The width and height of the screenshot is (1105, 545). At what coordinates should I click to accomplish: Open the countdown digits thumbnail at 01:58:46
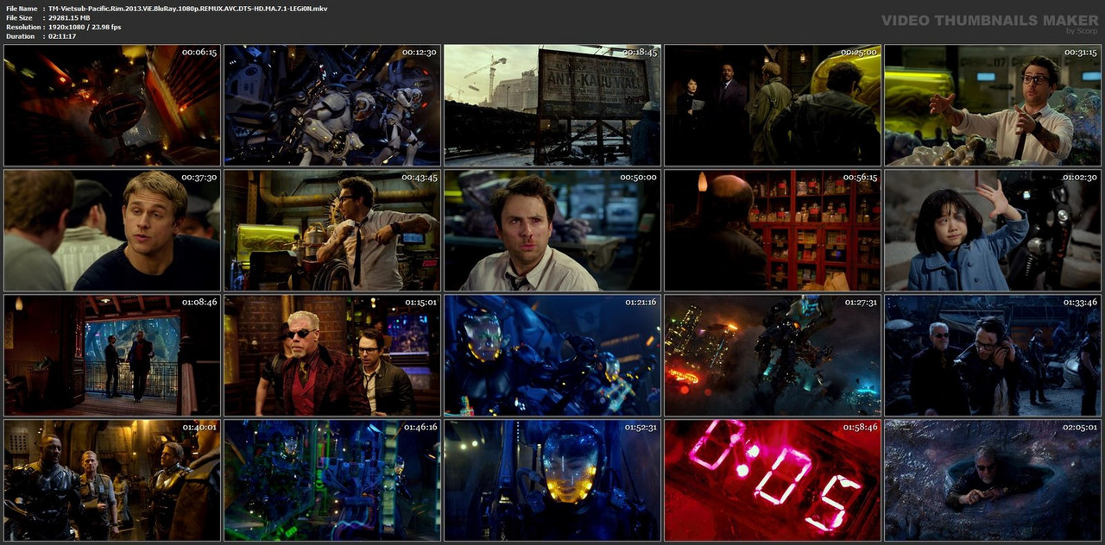tap(773, 480)
